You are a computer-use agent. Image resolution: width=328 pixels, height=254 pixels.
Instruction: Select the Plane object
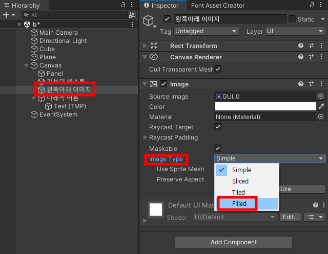[48, 57]
